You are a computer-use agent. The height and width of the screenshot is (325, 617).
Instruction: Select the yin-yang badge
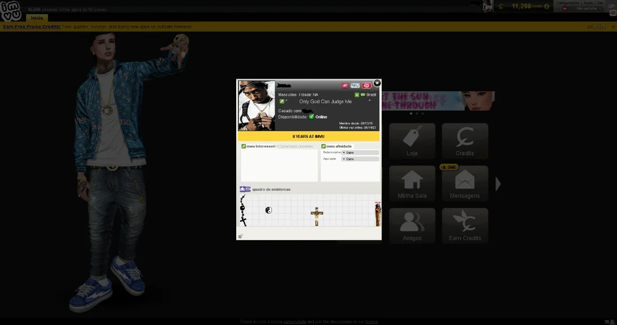268,210
